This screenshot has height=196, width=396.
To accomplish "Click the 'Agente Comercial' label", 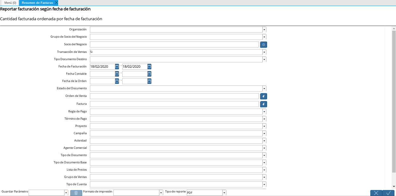I will [x=75, y=148].
